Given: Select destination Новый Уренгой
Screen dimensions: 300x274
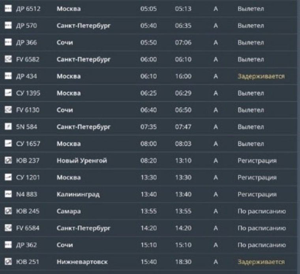Looking at the screenshot, I should click(x=82, y=161).
